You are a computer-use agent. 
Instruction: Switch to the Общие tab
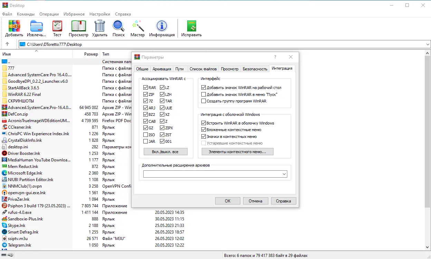(142, 69)
